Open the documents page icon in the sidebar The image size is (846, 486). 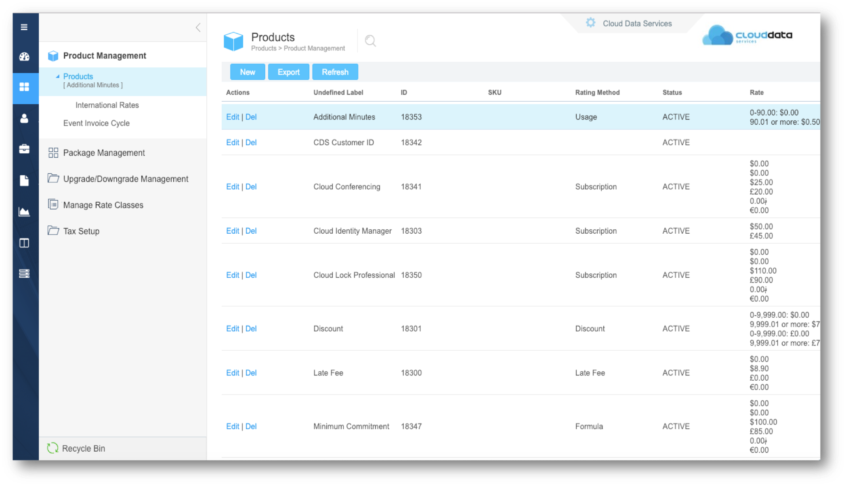25,180
